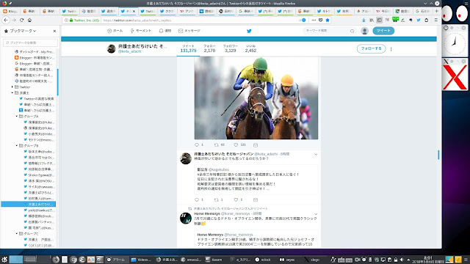This screenshot has width=470, height=264.
Task: Click the Twitter keyword search field
Action: [x=327, y=31]
